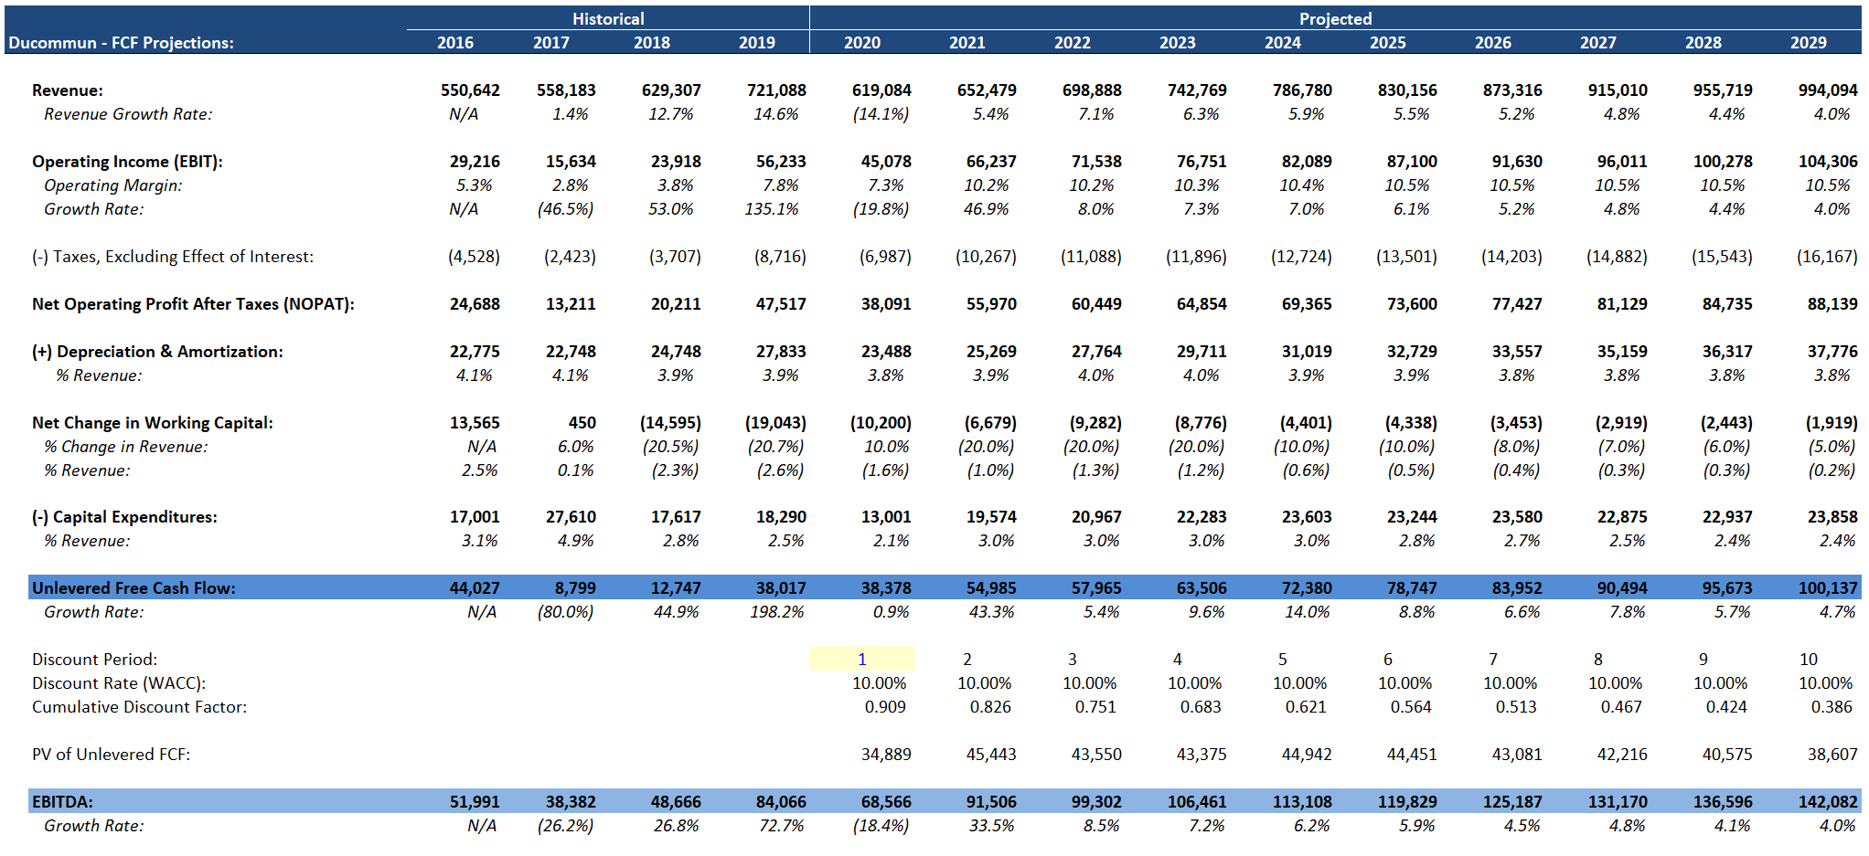The height and width of the screenshot is (856, 1869).
Task: Select 2016 EBITDA value 51,991
Action: click(x=475, y=802)
